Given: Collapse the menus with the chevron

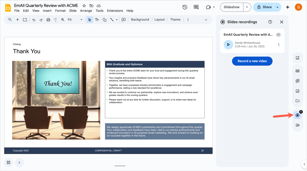Looking at the screenshot, I should [x=206, y=20].
